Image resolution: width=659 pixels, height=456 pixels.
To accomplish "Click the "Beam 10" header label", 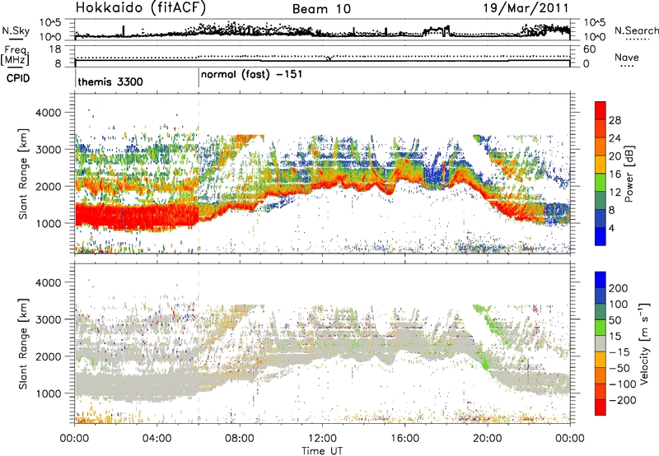I will point(321,9).
